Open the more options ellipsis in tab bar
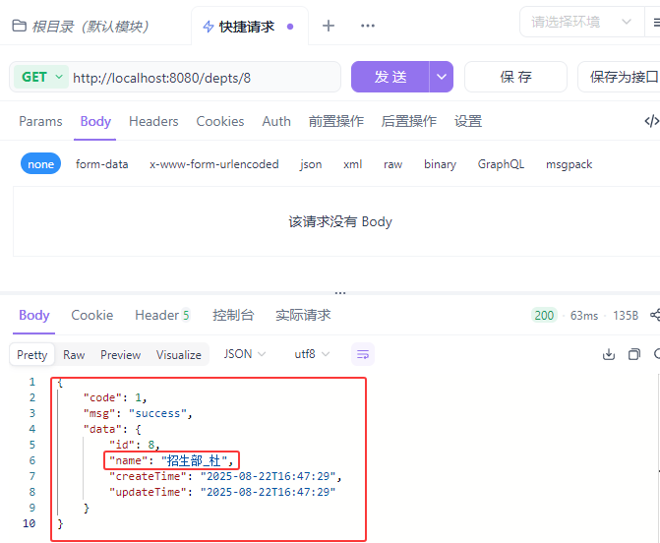This screenshot has width=660, height=543. (x=367, y=26)
